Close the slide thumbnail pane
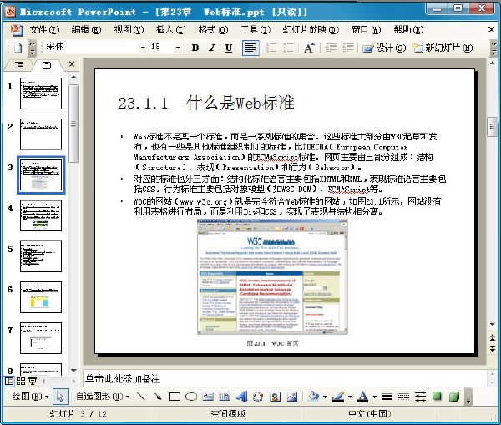This screenshot has width=501, height=425. (72, 64)
